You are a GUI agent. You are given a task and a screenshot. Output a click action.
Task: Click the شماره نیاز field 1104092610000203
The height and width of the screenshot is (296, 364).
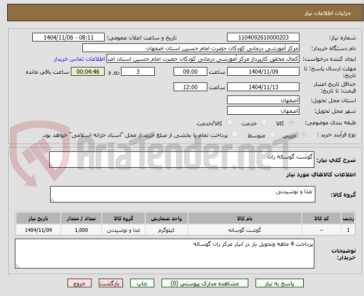(x=263, y=38)
